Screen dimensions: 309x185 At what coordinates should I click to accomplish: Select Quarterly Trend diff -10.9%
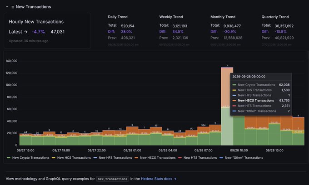click(281, 31)
